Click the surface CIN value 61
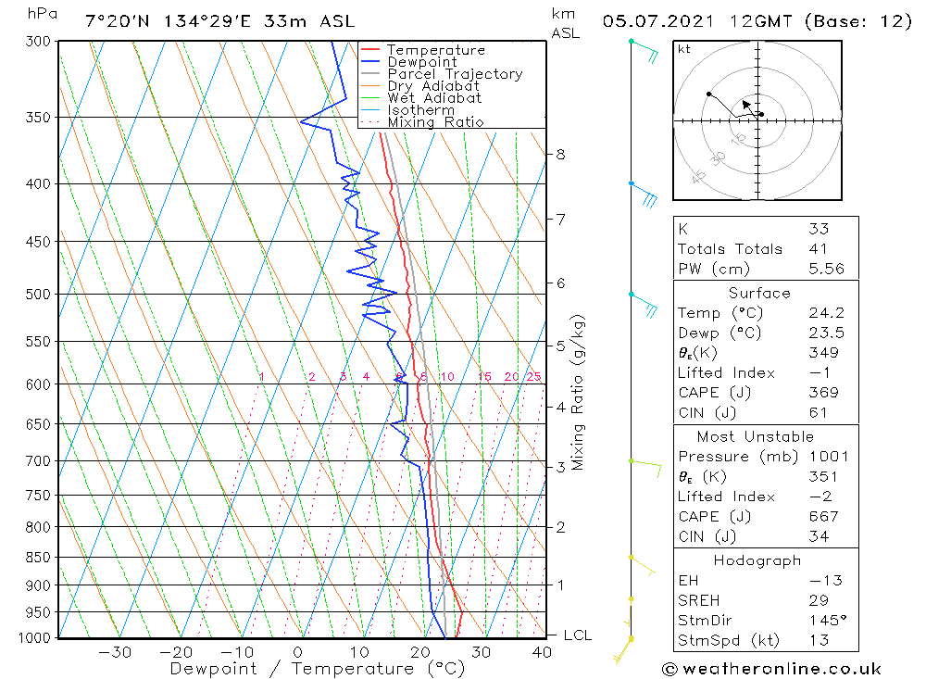This screenshot has height=679, width=926. [818, 412]
